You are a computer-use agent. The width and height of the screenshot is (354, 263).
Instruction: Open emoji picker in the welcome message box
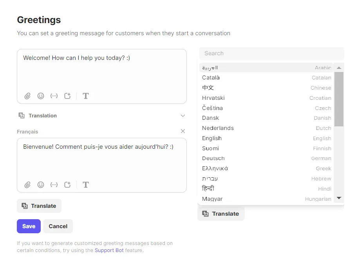tap(41, 96)
